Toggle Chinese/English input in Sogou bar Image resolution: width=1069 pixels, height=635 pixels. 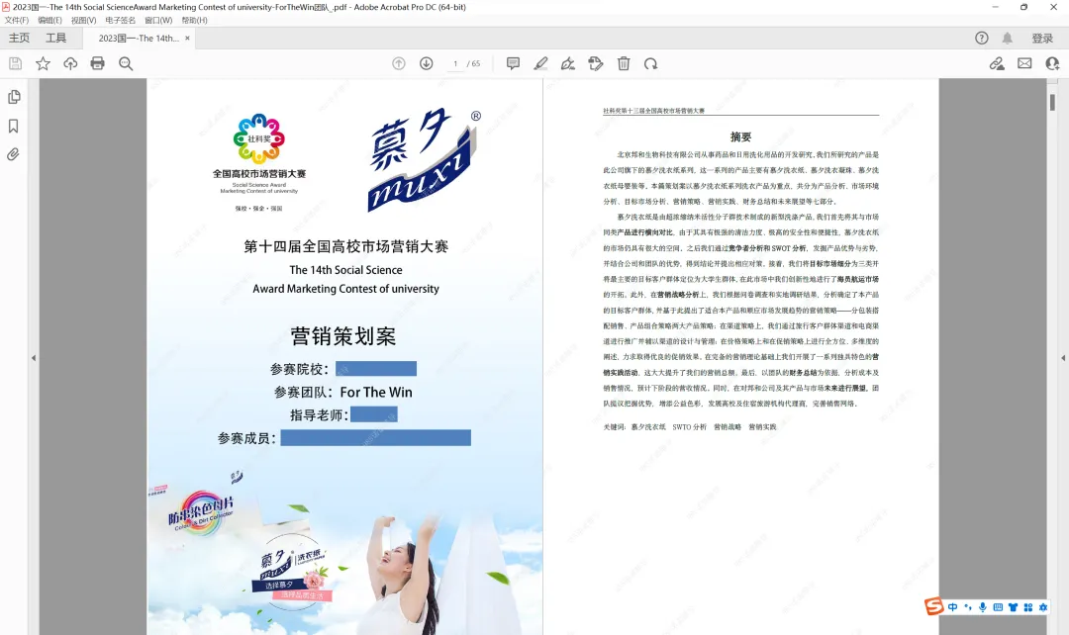952,607
